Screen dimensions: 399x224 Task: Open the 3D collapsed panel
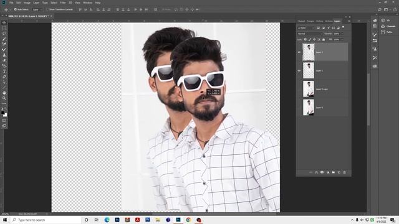(385, 21)
